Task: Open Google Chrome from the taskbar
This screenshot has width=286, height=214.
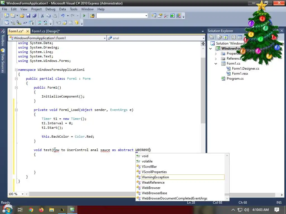Action: tap(31, 210)
